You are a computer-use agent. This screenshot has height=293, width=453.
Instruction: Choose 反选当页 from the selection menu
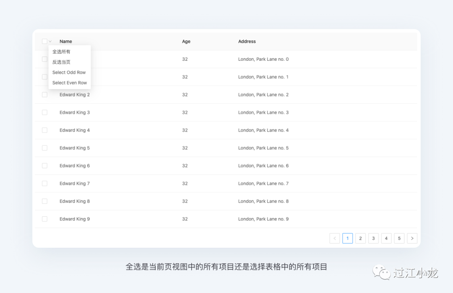pyautogui.click(x=62, y=62)
